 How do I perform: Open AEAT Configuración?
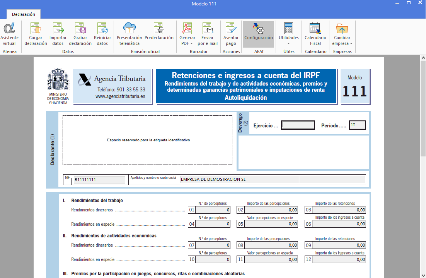(x=258, y=34)
